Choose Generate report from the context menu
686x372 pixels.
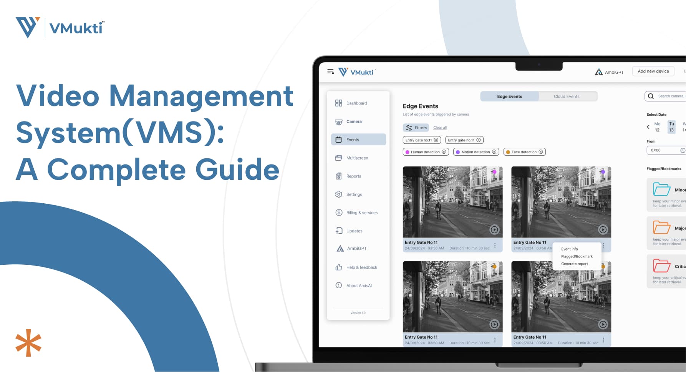[574, 264]
